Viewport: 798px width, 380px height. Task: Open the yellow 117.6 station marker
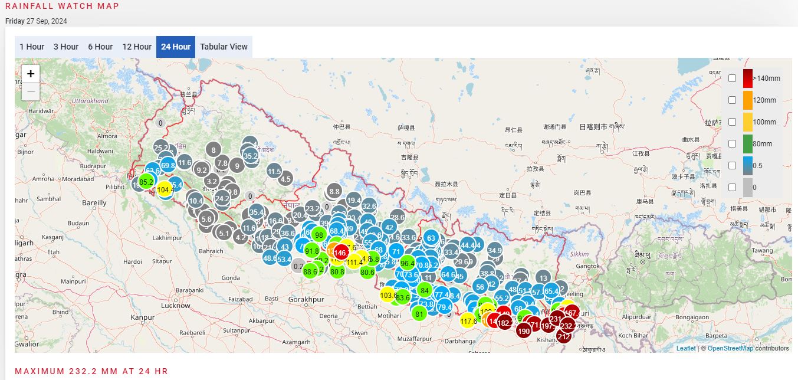468,321
